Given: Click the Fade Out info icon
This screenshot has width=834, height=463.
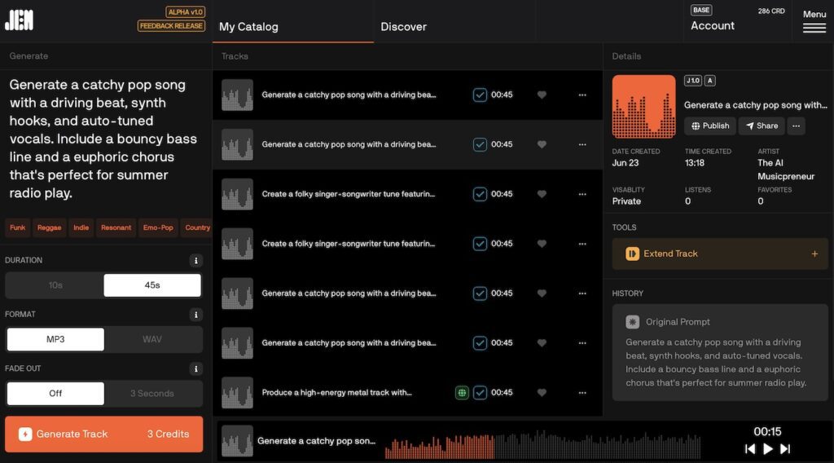Looking at the screenshot, I should pos(195,368).
